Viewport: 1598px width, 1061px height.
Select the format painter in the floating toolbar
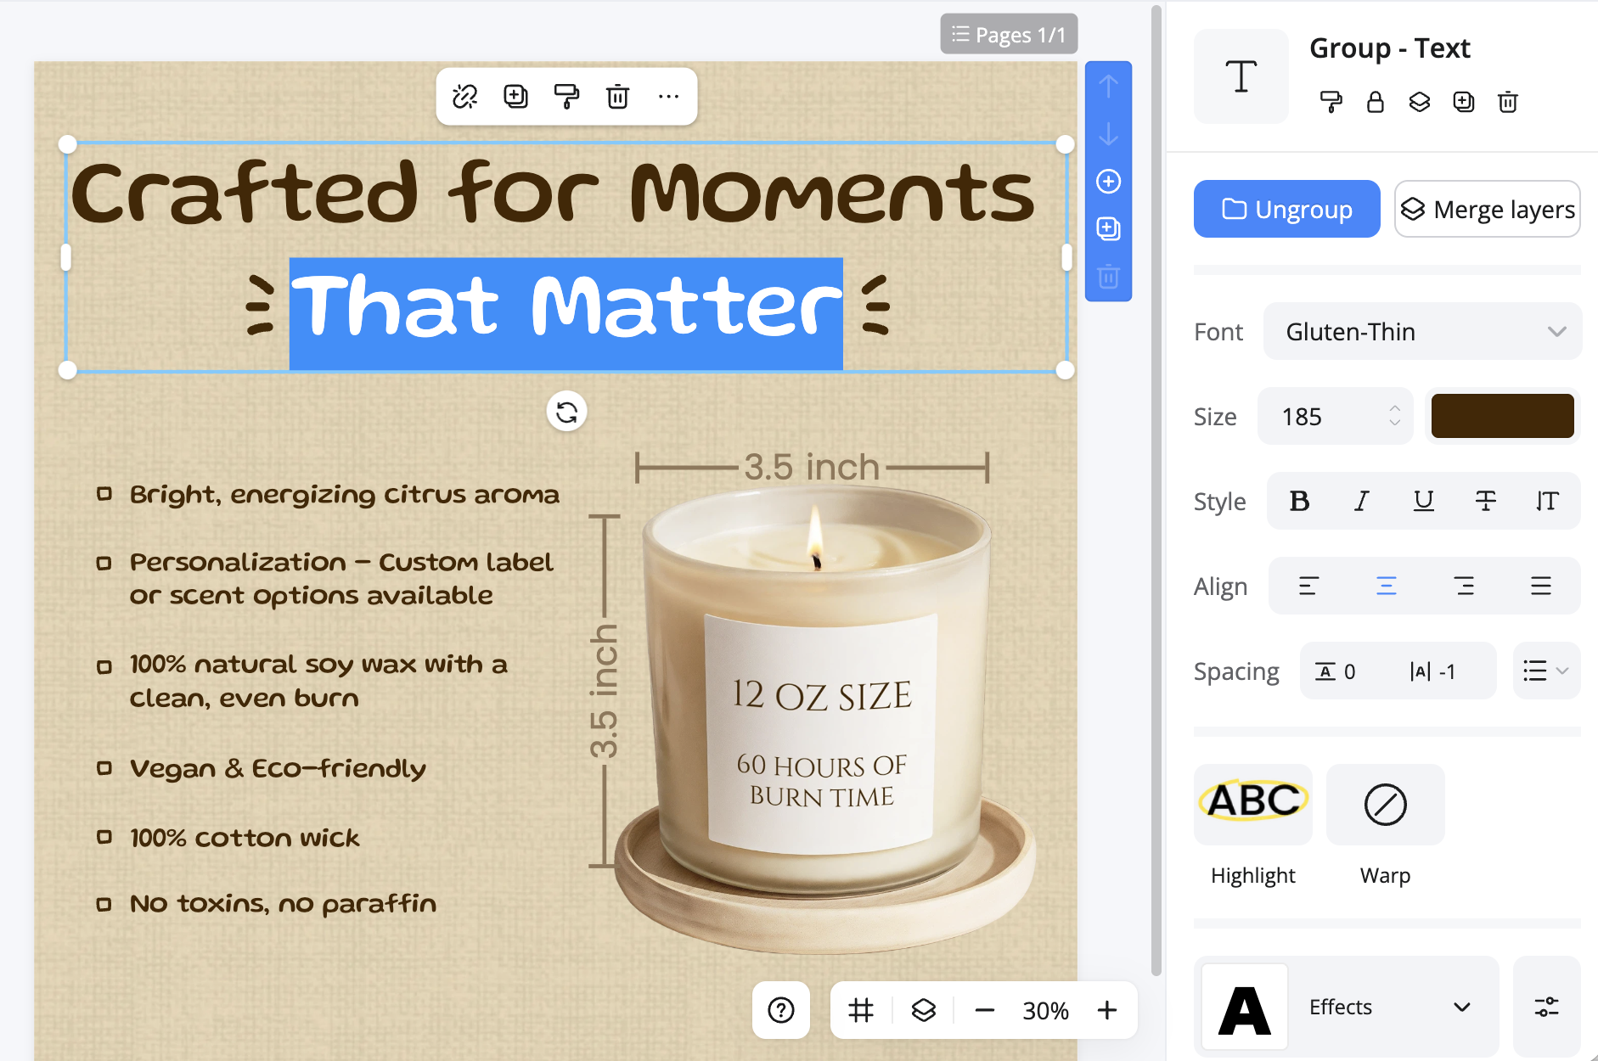click(567, 97)
